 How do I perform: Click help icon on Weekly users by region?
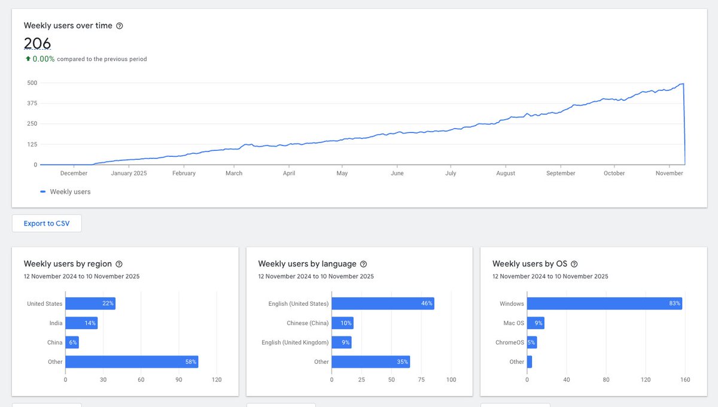pyautogui.click(x=118, y=264)
